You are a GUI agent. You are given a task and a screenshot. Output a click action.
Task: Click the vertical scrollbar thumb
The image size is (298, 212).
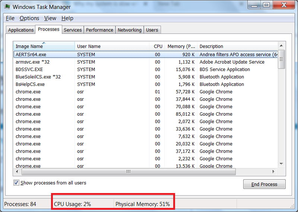[x=282, y=59]
